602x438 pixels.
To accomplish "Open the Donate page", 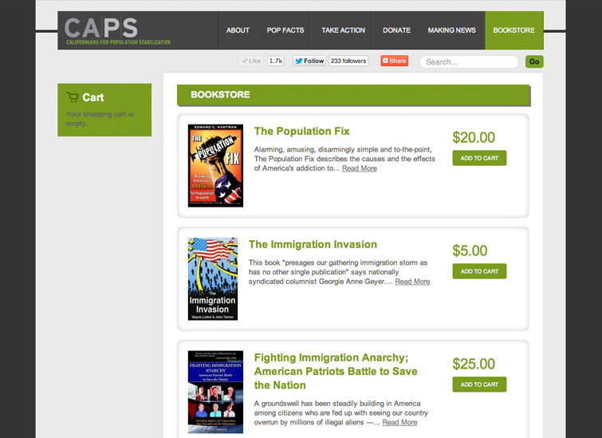I will [396, 30].
